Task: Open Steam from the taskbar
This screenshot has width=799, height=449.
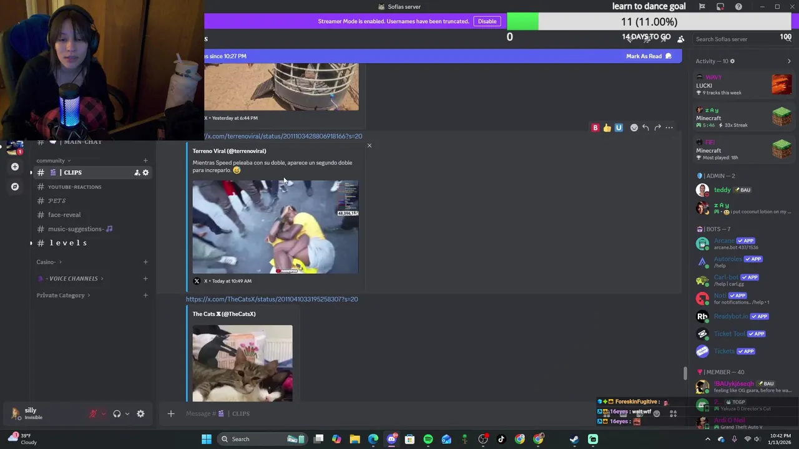Action: pyautogui.click(x=574, y=439)
